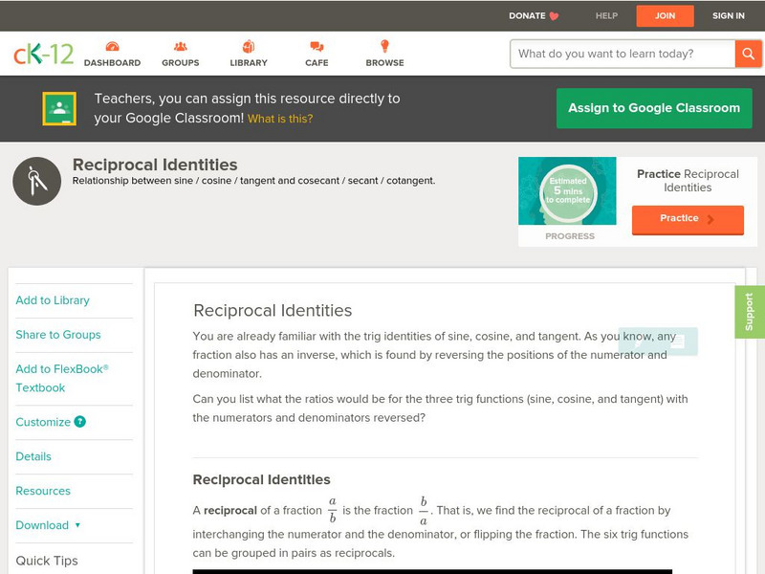The width and height of the screenshot is (765, 574).
Task: Open the Support side tab
Action: tap(750, 312)
